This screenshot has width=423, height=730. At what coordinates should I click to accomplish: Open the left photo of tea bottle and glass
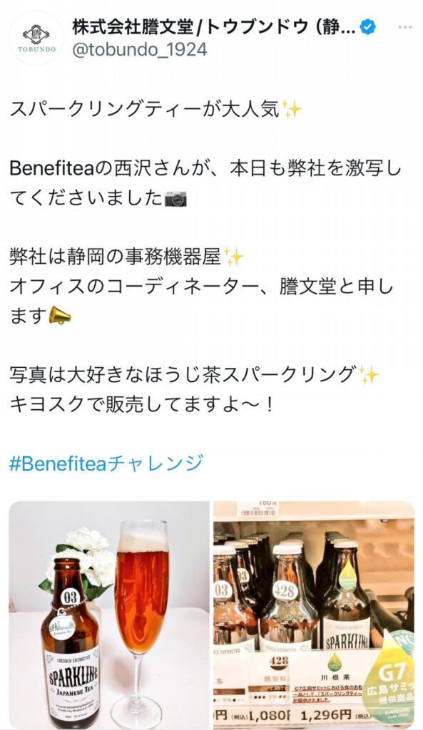[x=109, y=615]
